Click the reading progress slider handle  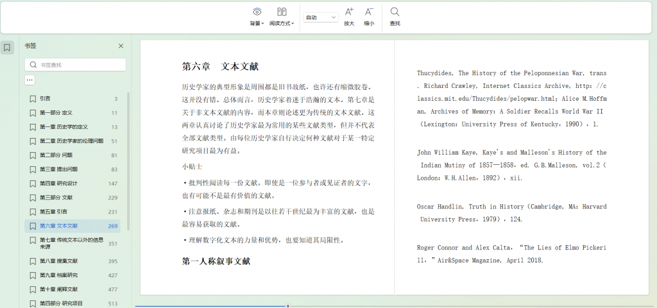(288, 306)
